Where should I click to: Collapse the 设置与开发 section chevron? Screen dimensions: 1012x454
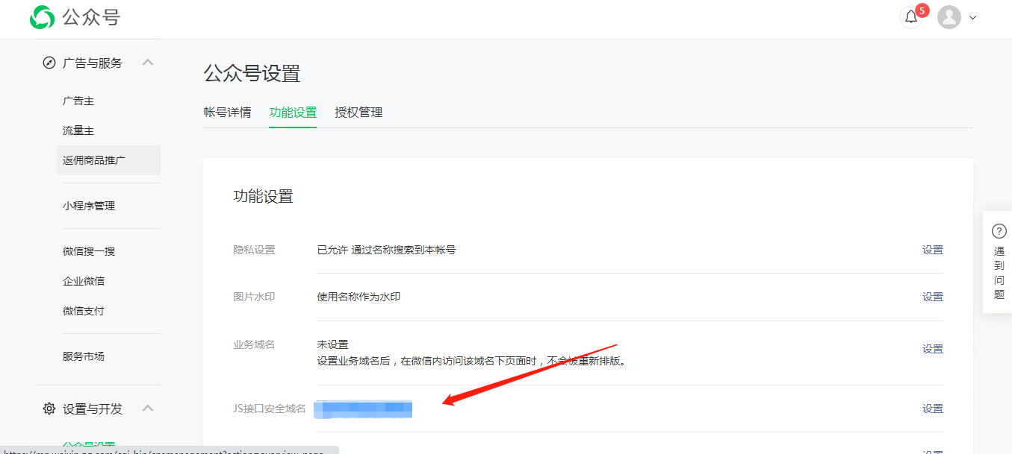point(148,408)
